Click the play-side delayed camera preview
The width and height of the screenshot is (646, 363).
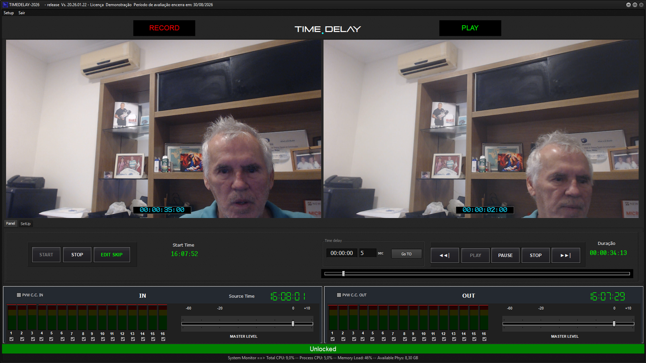[x=481, y=129]
